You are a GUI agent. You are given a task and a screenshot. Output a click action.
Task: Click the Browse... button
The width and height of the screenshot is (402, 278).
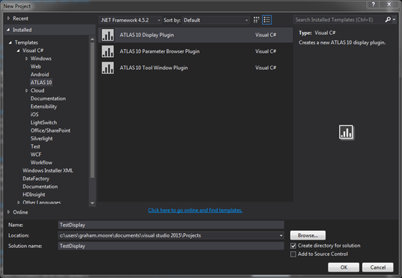(x=308, y=235)
